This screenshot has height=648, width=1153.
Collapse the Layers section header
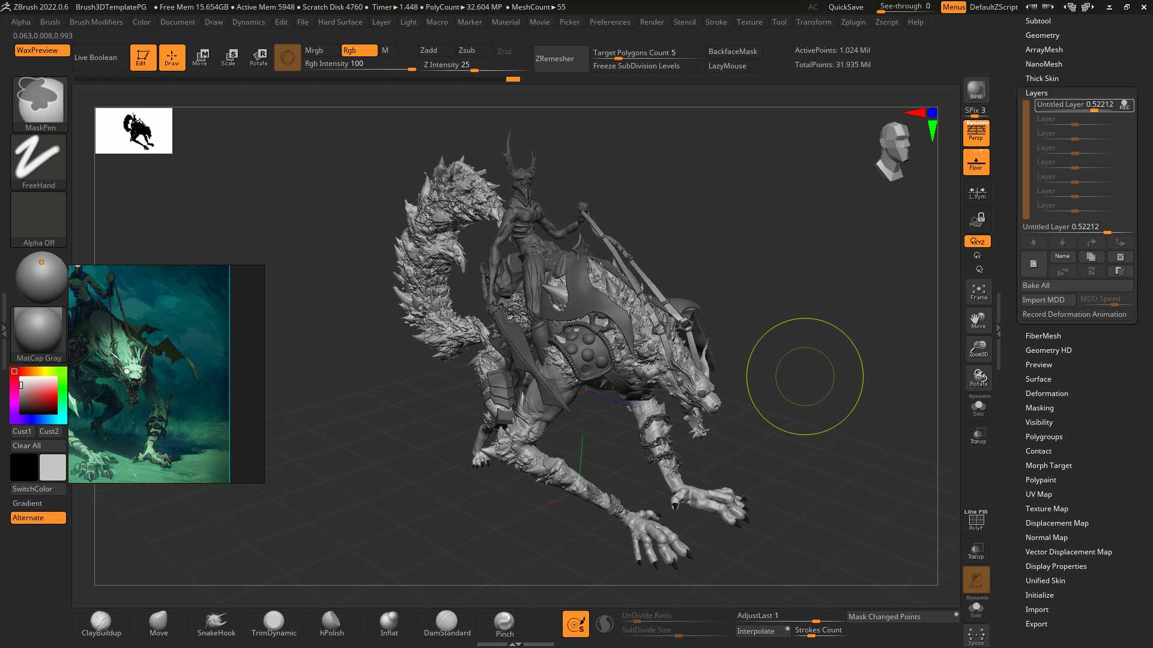coord(1036,93)
